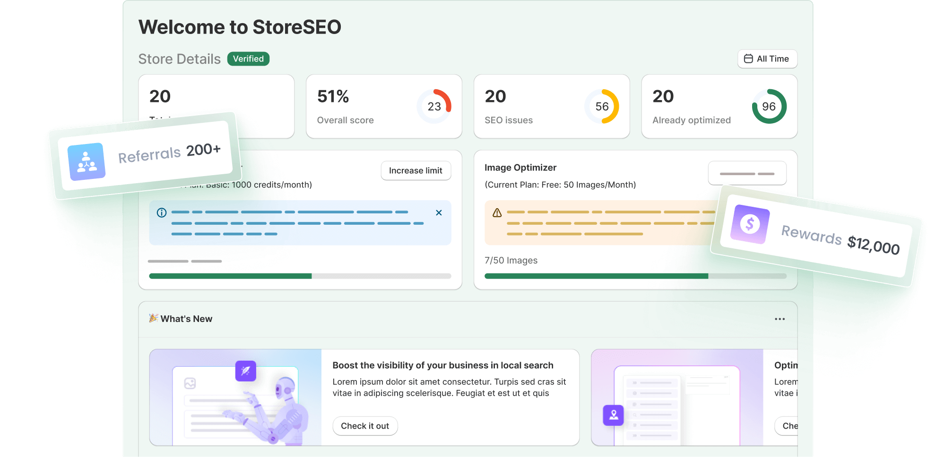Click the credits usage progress bar
936x457 pixels.
300,276
